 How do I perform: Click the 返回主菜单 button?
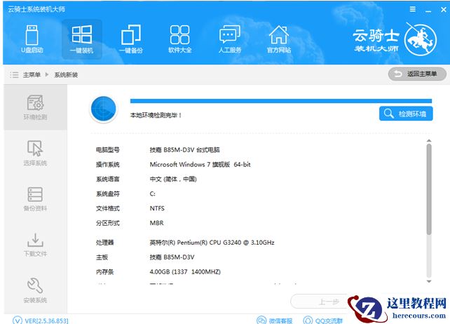[x=417, y=74]
